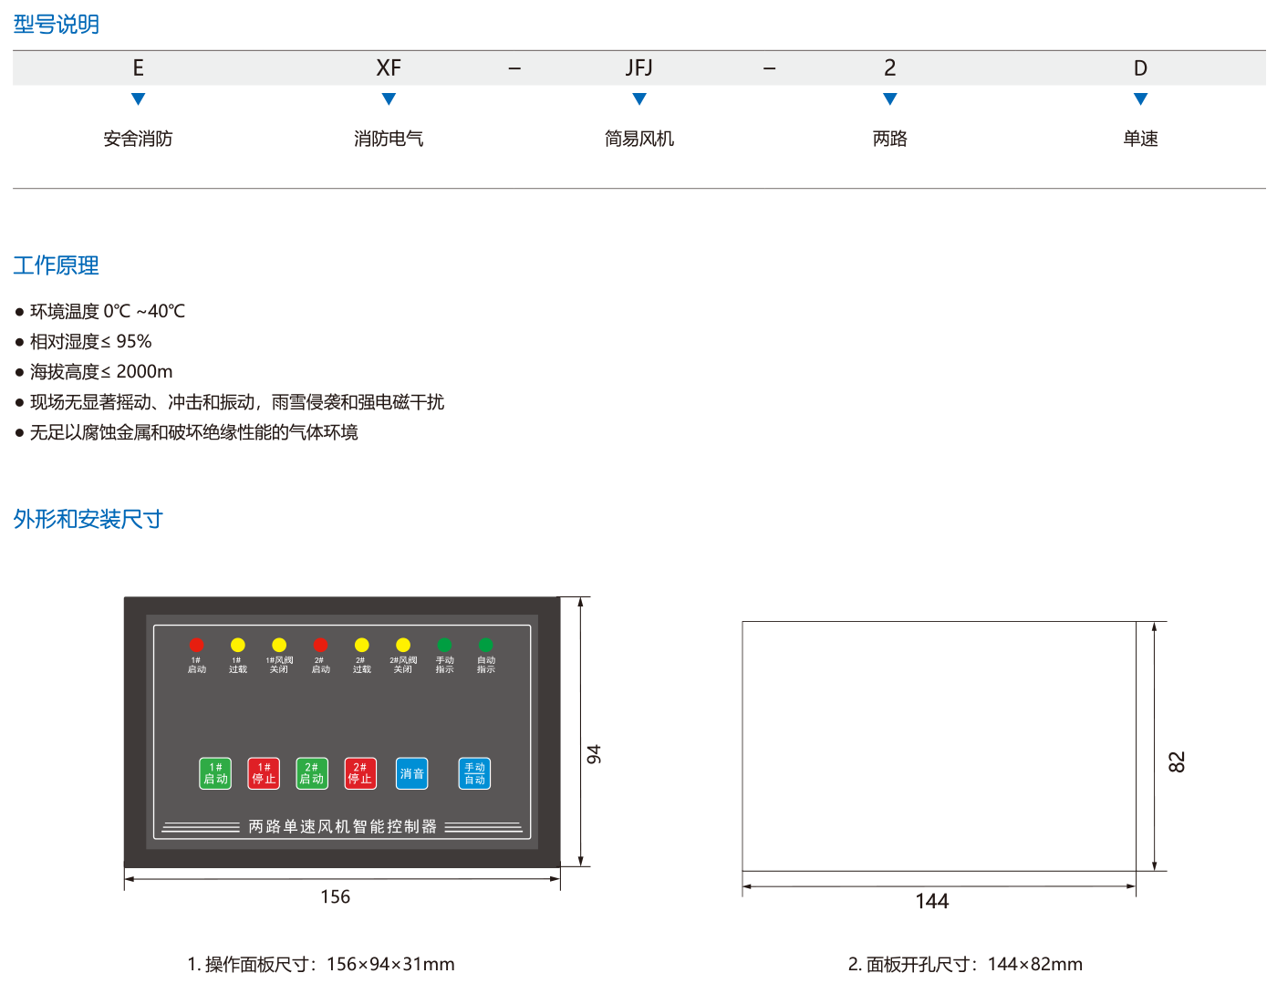1277x994 pixels.
Task: Click the red 1# 启动 indicator light
Action: click(x=196, y=645)
